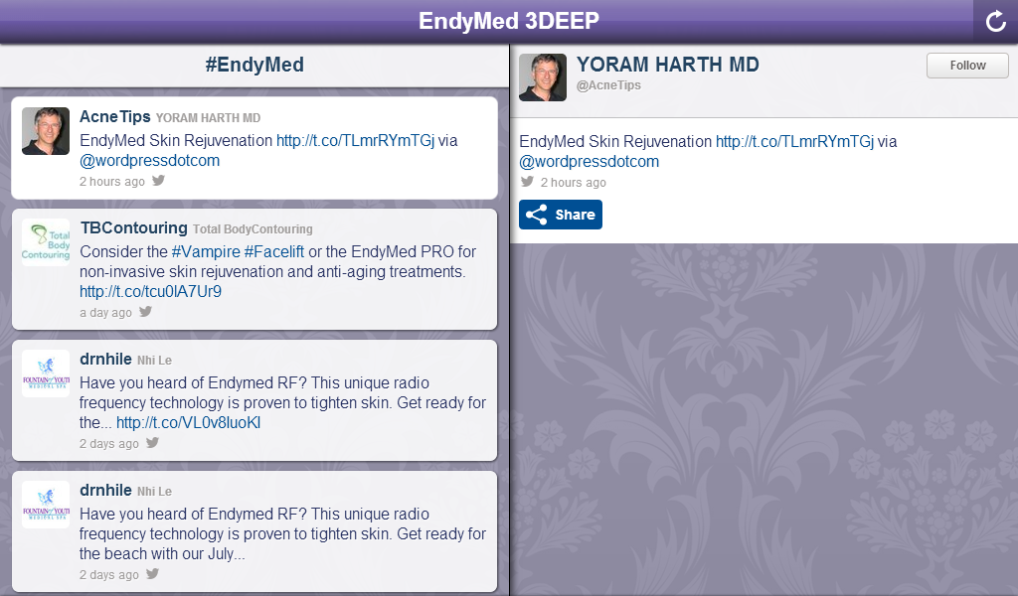The image size is (1018, 596).
Task: Open the t.co/VL0v8luoKl link
Action: tap(188, 422)
